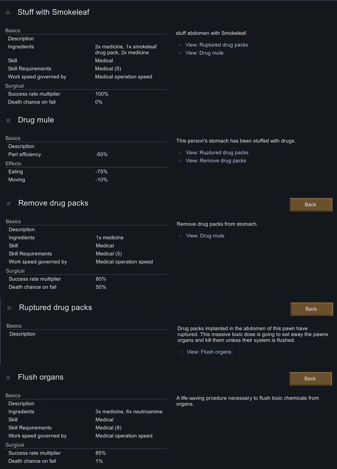Image resolution: width=337 pixels, height=469 pixels.
Task: Select Death chance on fail row showing 50%
Action: point(87,287)
